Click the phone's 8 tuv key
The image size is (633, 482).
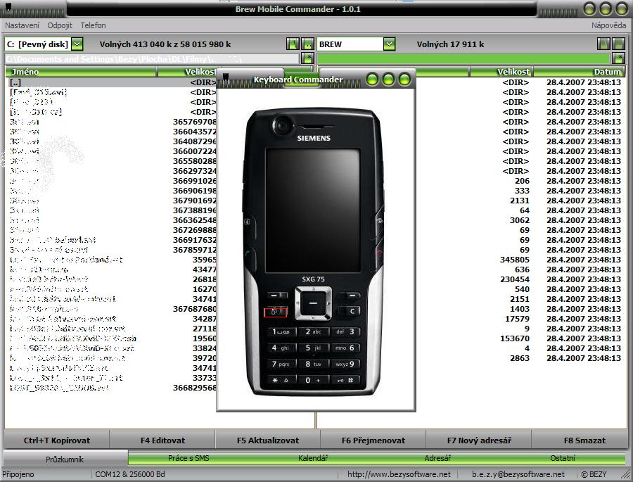(313, 364)
